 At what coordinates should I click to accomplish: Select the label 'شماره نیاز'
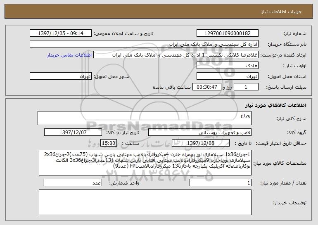point(295,34)
